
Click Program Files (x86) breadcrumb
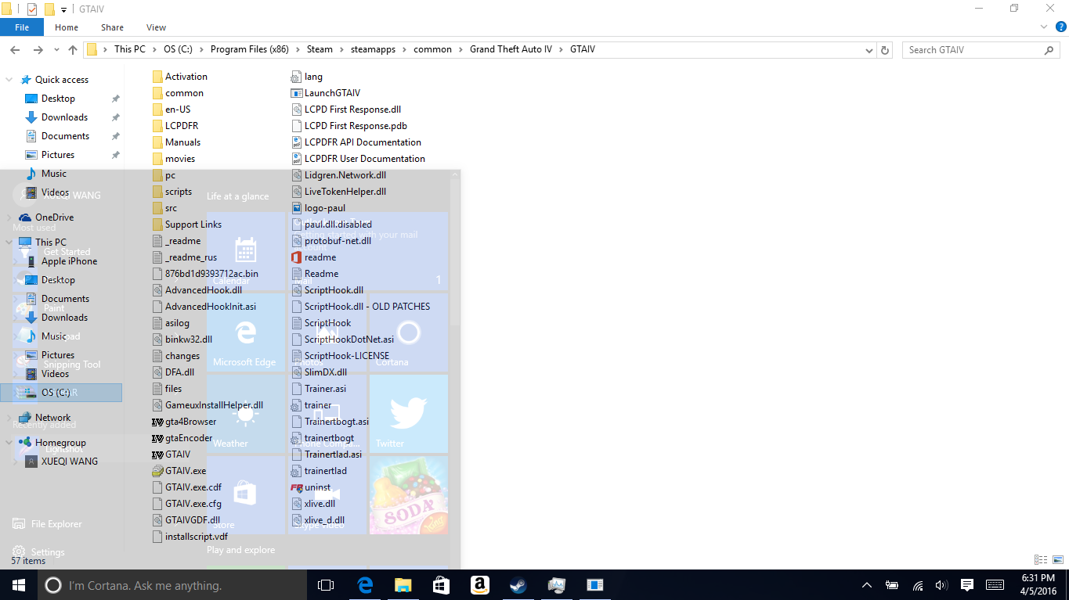tap(250, 49)
